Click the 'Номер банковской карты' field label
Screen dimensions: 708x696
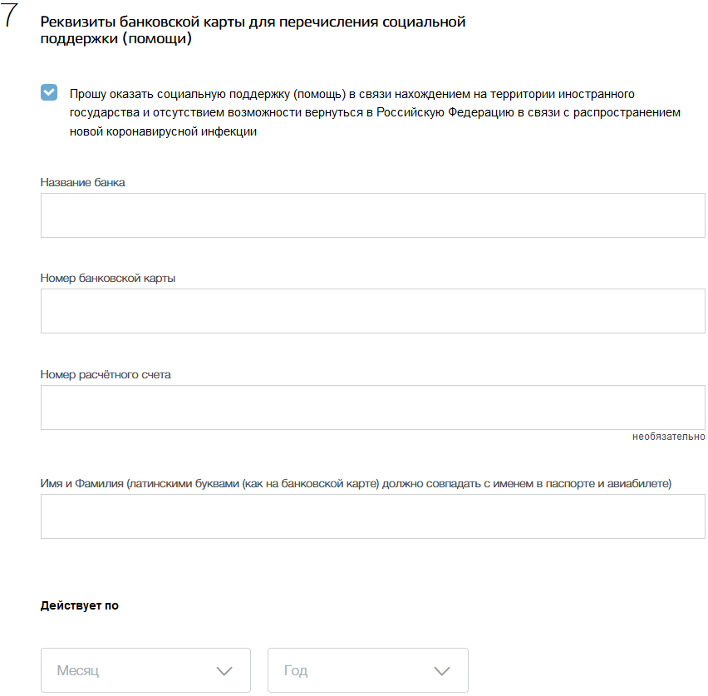click(x=108, y=278)
